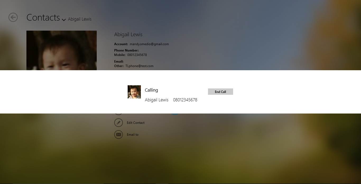Click the dialed number in call banner

coord(185,100)
